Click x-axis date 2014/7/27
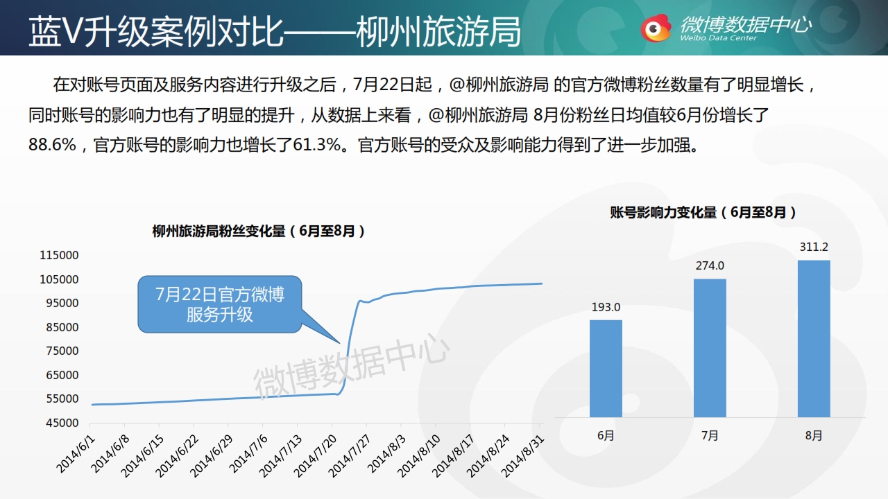The width and height of the screenshot is (888, 499). click(x=350, y=456)
